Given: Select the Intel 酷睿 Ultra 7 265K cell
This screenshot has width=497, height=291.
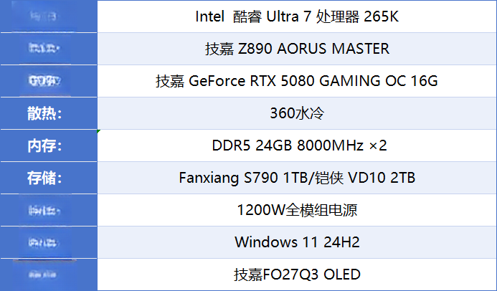Looking at the screenshot, I should (297, 16).
